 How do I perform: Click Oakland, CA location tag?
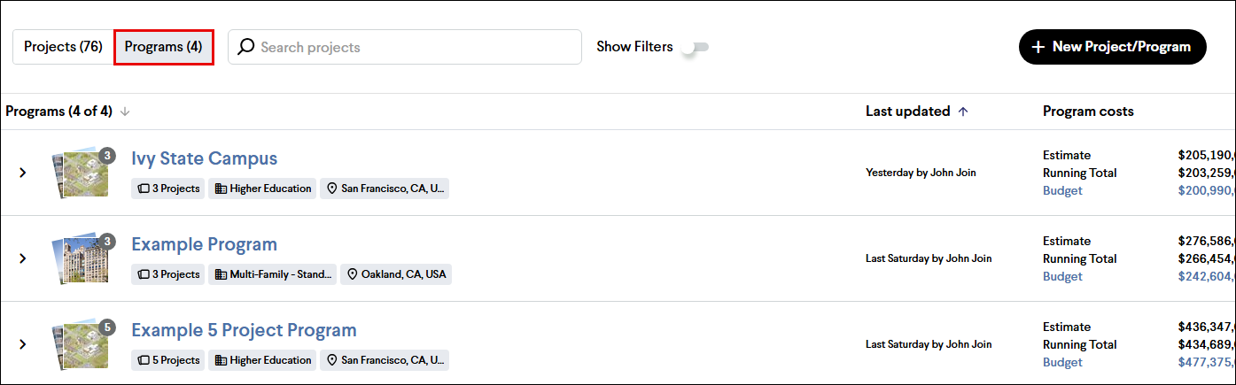(x=396, y=274)
